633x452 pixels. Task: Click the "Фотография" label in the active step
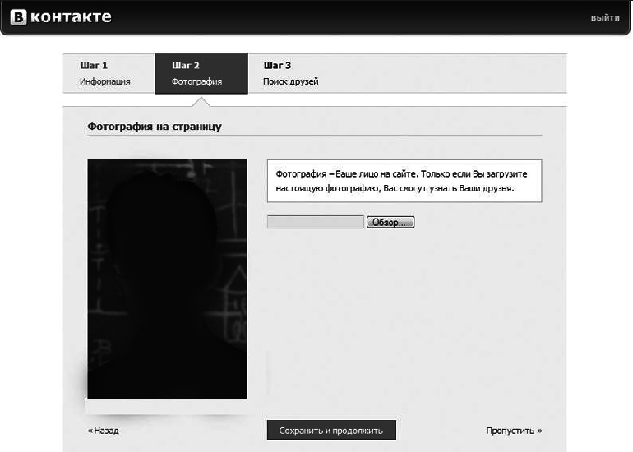pyautogui.click(x=196, y=82)
